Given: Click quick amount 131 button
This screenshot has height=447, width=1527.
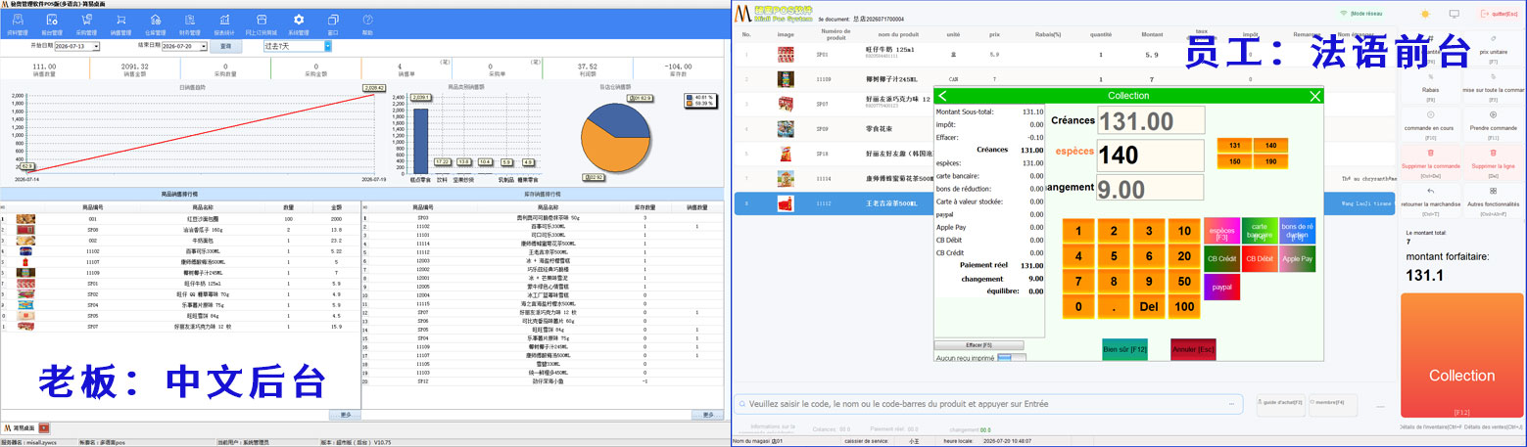Looking at the screenshot, I should 1234,145.
